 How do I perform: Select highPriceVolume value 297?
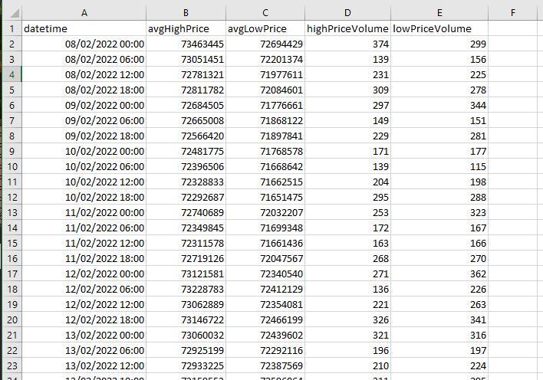point(347,105)
